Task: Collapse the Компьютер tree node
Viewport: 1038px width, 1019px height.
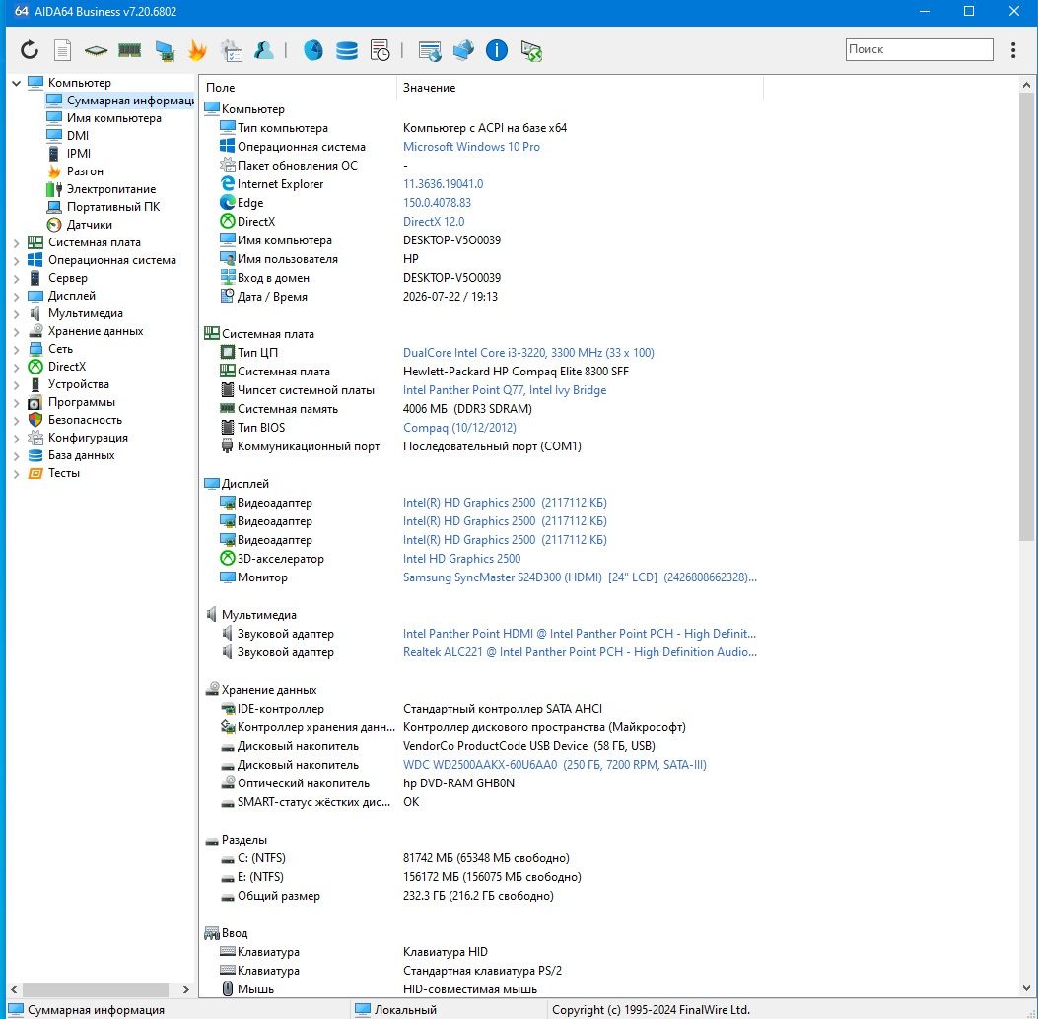Action: point(17,83)
